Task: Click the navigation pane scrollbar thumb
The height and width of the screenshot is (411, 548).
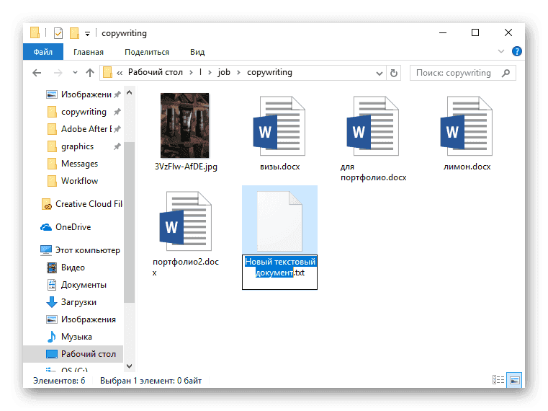Action: (x=130, y=222)
